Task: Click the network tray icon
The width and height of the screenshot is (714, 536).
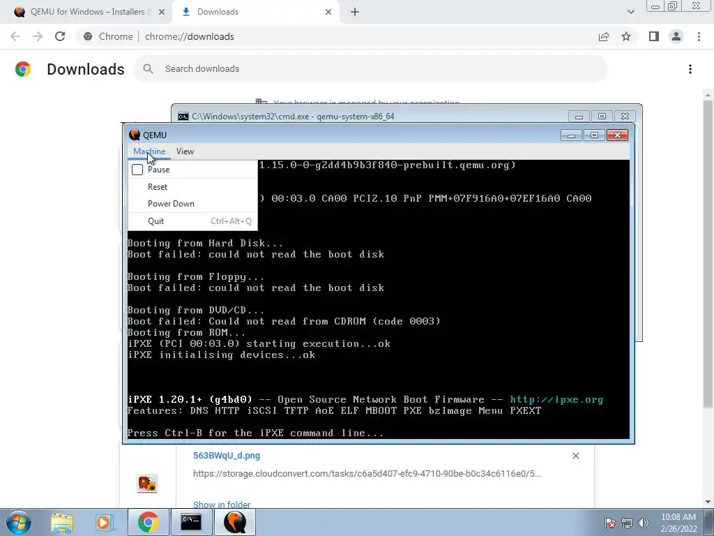Action: [x=627, y=523]
